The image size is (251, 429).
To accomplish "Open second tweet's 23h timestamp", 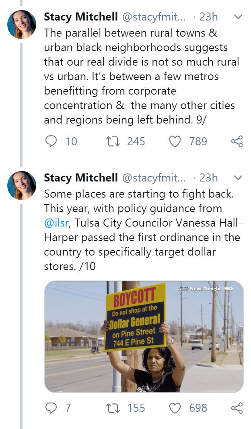I will (x=208, y=177).
